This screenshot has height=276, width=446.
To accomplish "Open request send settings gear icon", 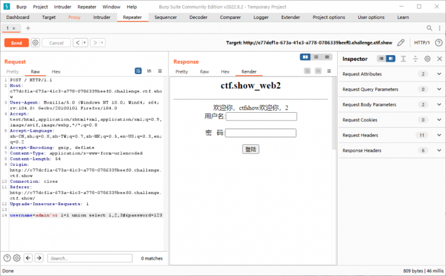I will tap(35, 43).
